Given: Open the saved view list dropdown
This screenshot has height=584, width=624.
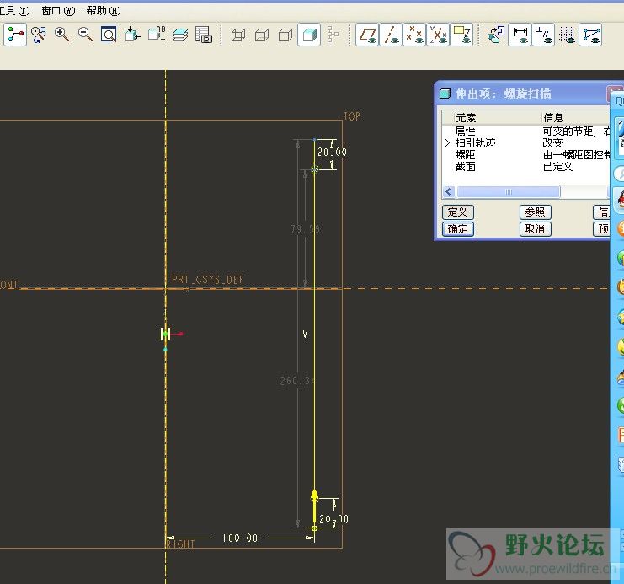Looking at the screenshot, I should [x=157, y=35].
